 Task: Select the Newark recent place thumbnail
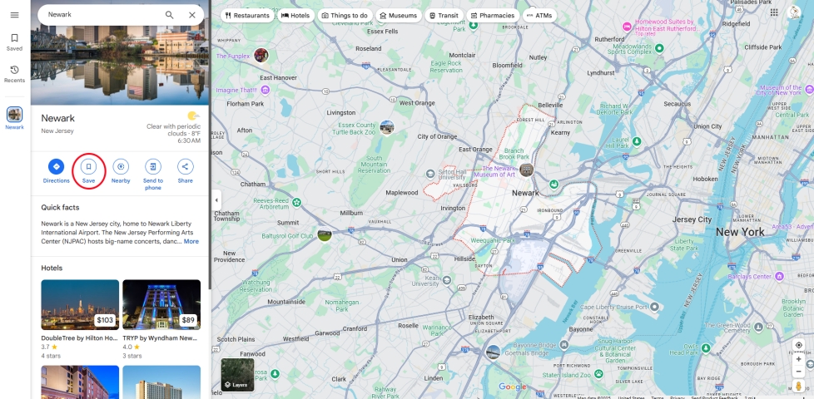click(x=14, y=115)
